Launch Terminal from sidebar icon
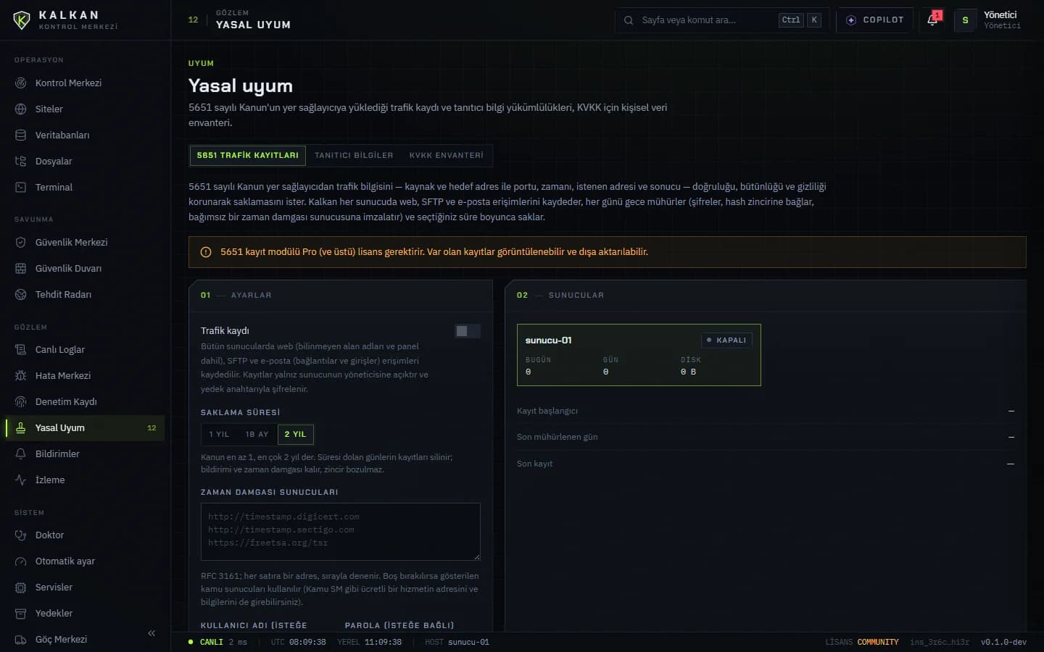1044x652 pixels. 20,187
